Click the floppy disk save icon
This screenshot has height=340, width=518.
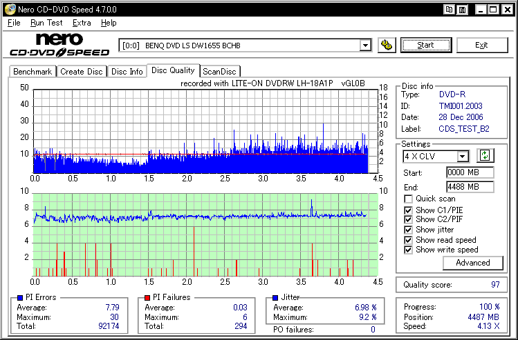tap(461, 10)
